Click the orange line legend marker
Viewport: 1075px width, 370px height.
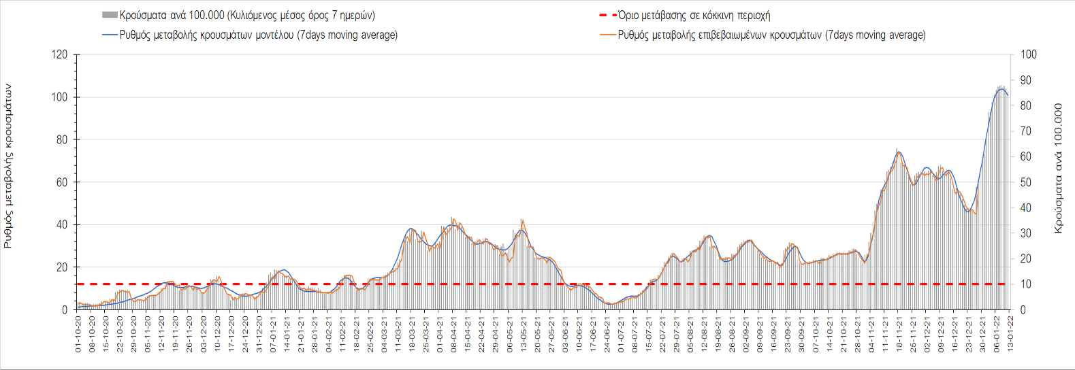click(607, 35)
